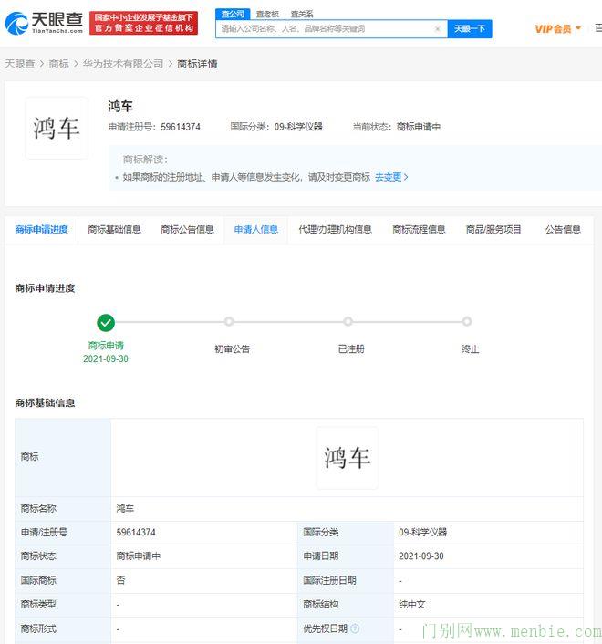Click the 终止 progress step circle
The image size is (602, 644).
point(467,322)
